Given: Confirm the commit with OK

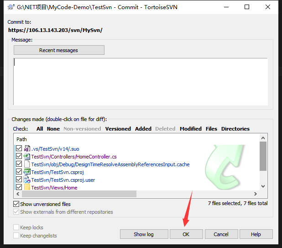Looking at the screenshot, I should click(186, 234).
